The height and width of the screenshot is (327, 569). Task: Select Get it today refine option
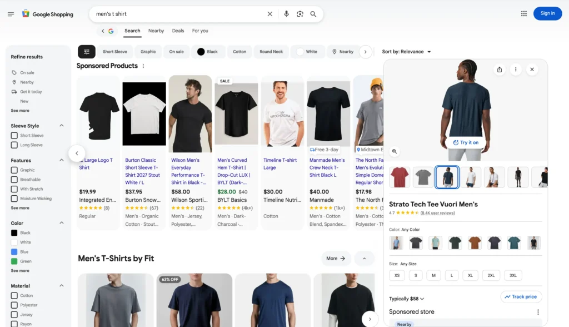tap(31, 92)
